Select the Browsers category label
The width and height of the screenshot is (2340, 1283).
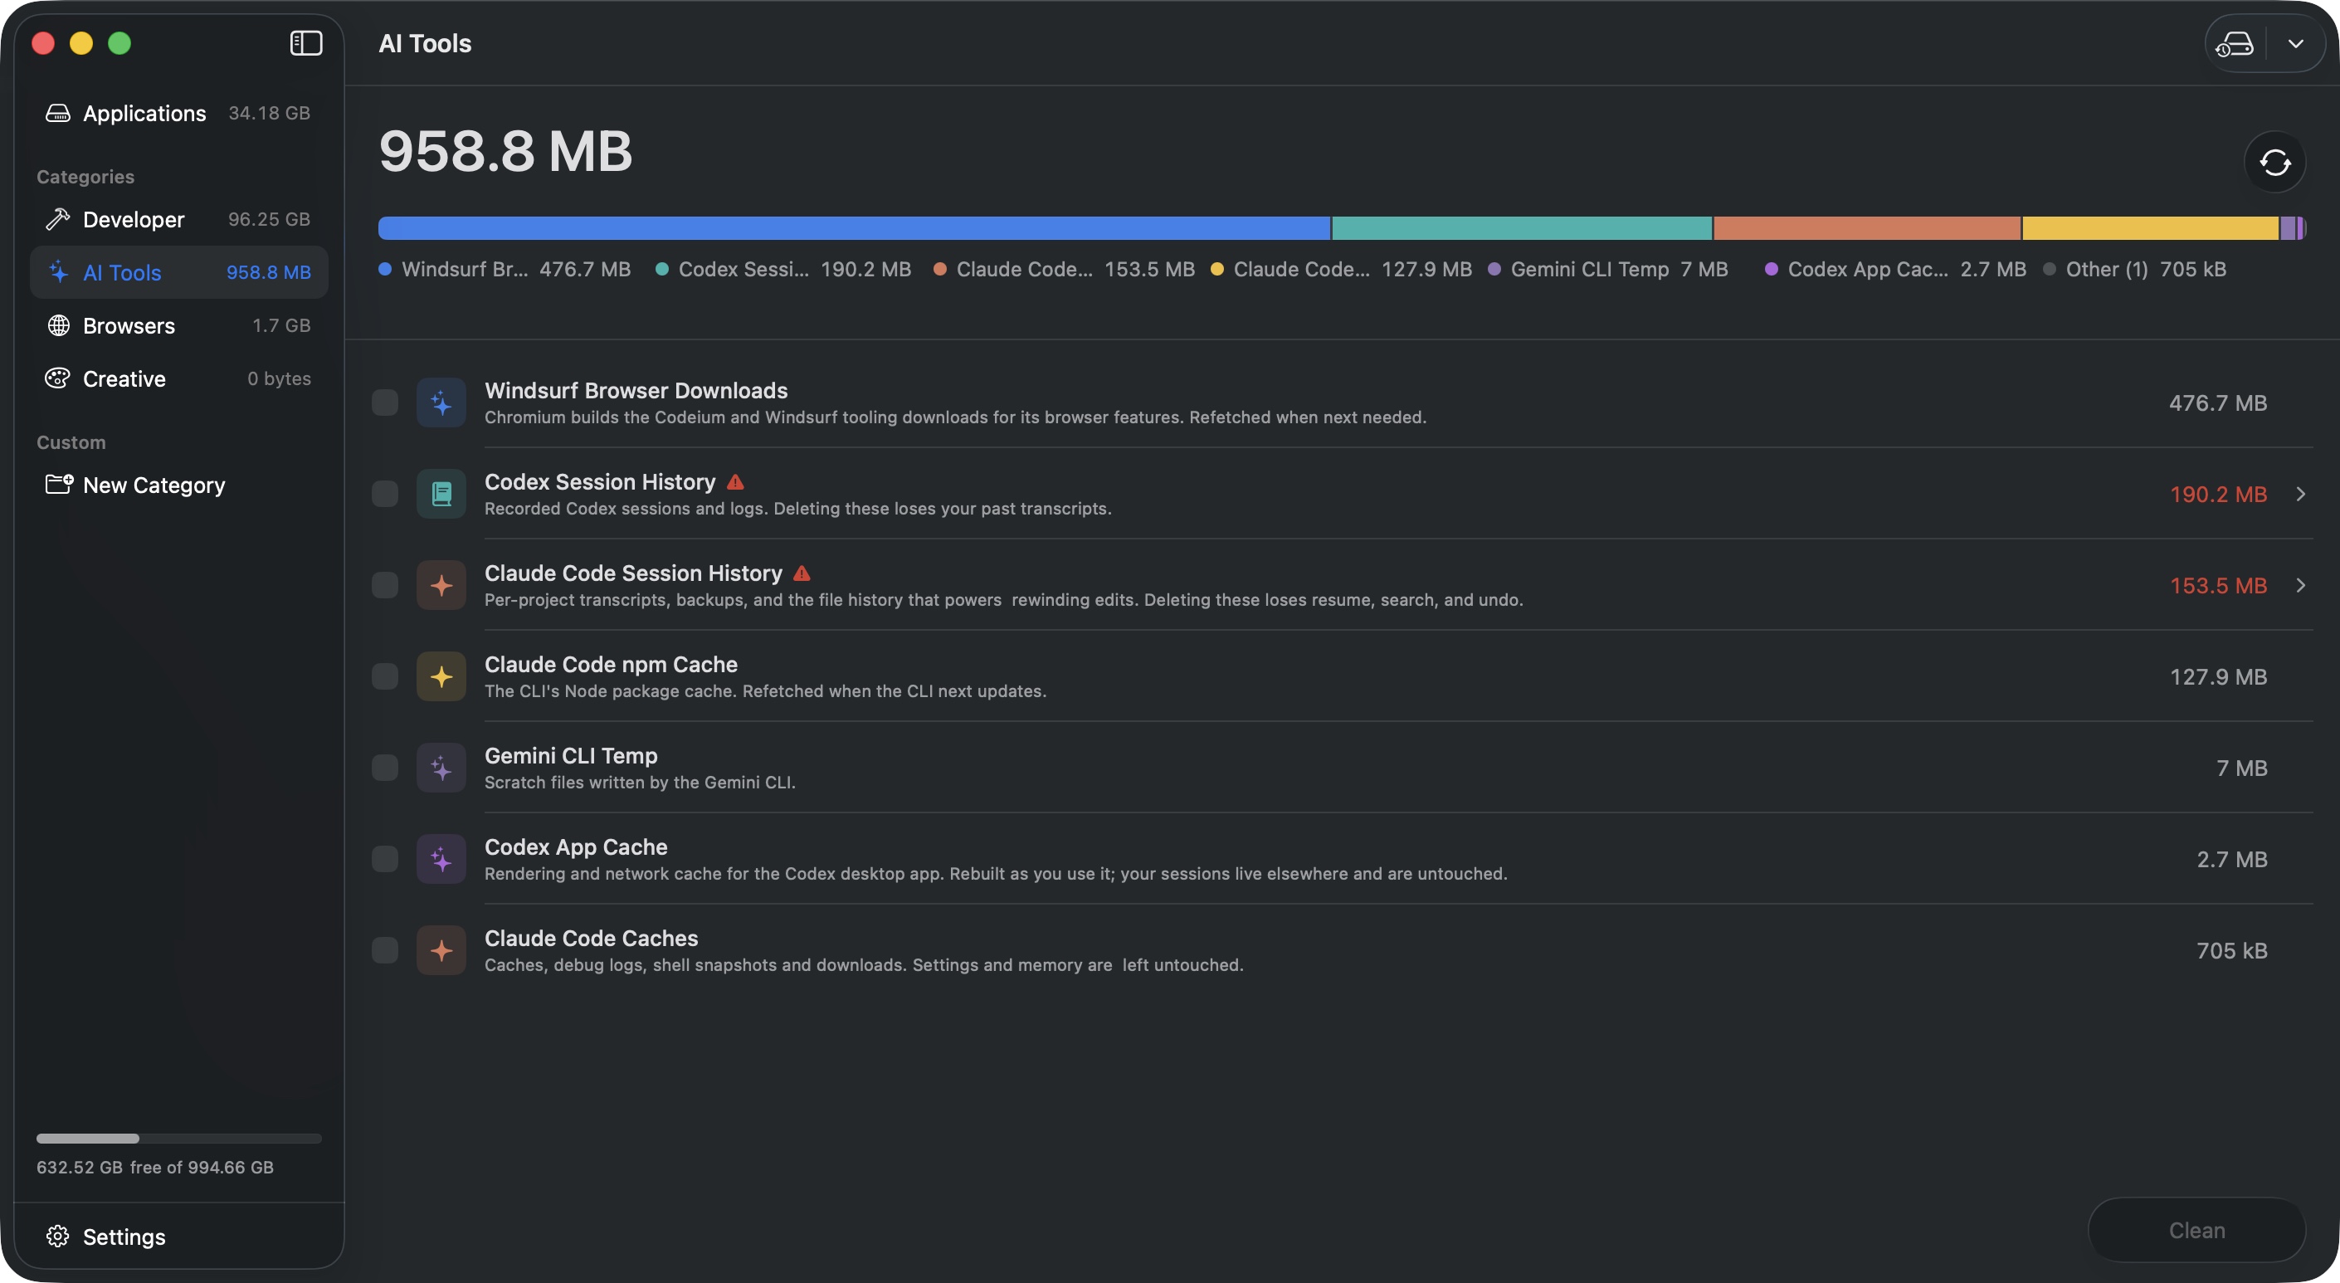click(129, 325)
